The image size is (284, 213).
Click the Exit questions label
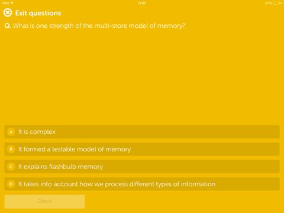(x=38, y=13)
